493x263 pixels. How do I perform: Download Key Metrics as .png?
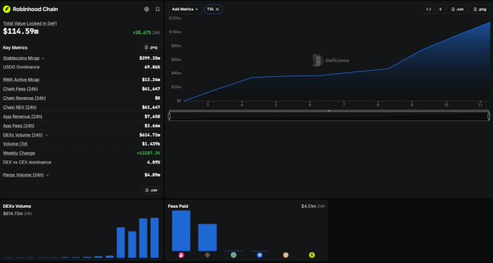pos(151,47)
